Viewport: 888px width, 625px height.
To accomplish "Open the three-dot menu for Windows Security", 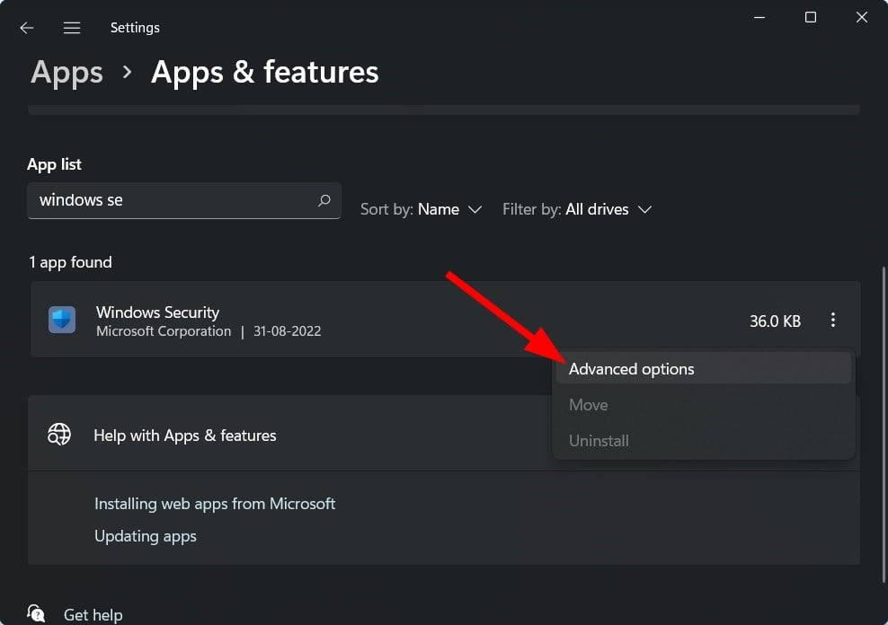I will pos(833,320).
